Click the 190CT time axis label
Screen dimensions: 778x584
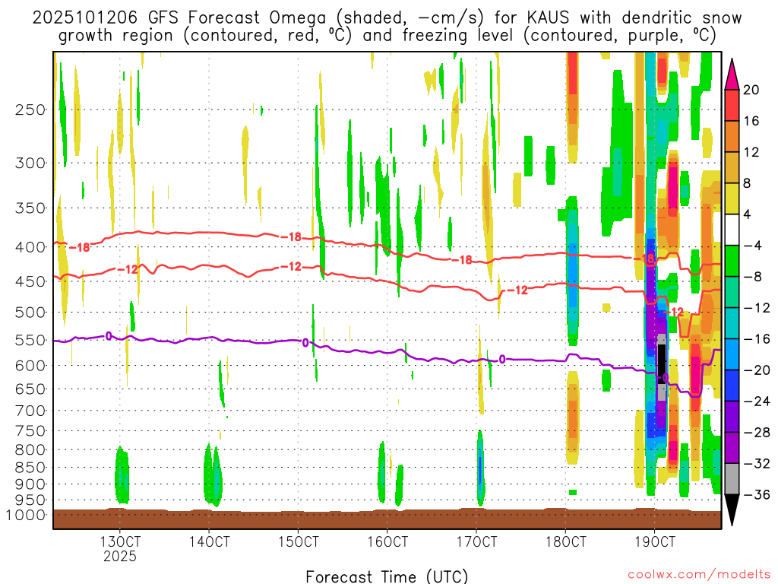point(655,542)
